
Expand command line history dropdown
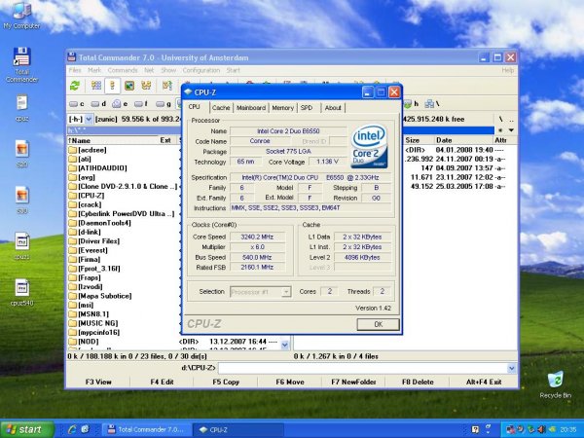511,368
